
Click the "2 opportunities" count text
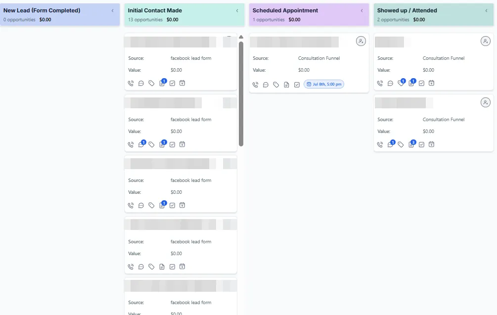[393, 20]
